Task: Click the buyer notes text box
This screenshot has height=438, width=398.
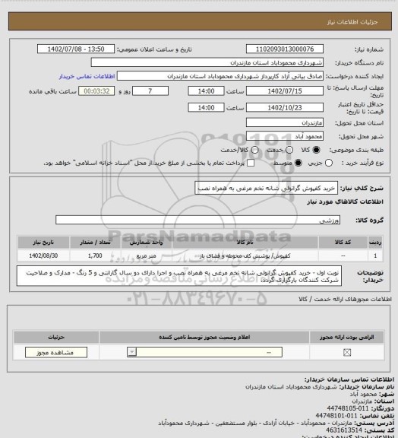Action: pyautogui.click(x=179, y=276)
